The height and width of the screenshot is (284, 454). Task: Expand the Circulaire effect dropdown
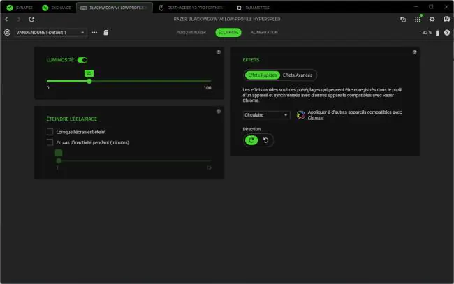pyautogui.click(x=266, y=115)
